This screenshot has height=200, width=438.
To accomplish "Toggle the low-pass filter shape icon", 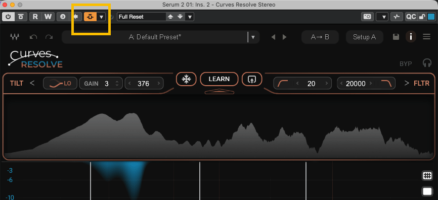I will [x=386, y=83].
